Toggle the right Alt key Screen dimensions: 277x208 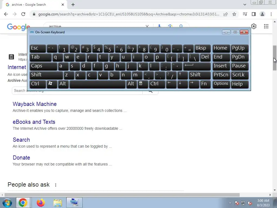[x=131, y=84]
